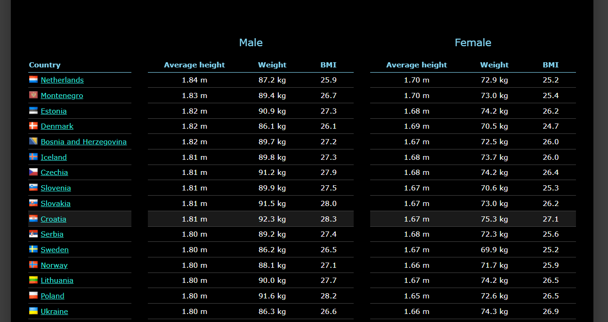Open the Slovakia country link

56,204
